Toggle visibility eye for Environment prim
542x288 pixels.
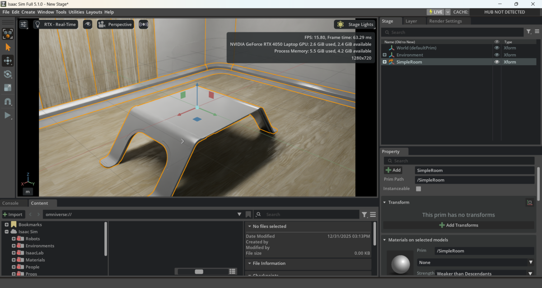point(497,55)
